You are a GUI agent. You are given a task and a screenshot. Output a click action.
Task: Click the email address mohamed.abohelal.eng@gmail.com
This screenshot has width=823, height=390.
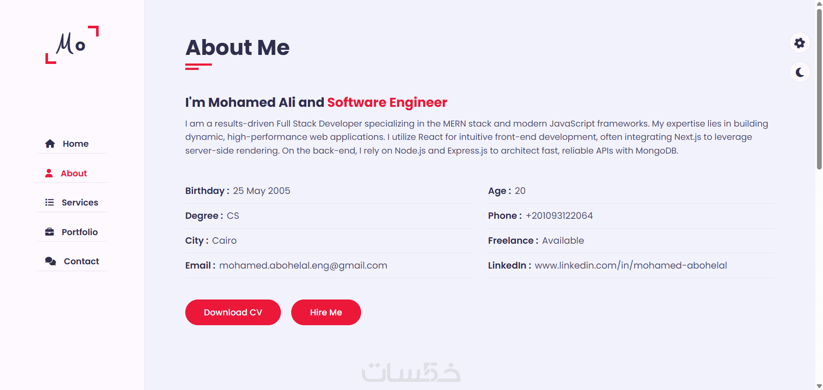click(x=303, y=266)
